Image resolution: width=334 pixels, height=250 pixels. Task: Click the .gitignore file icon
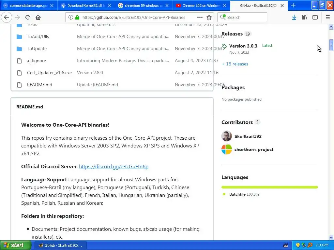click(x=19, y=61)
